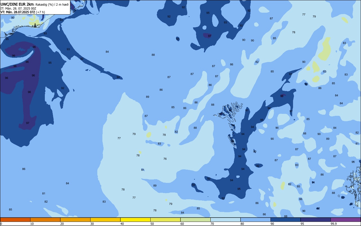Click the 30–40 amber legend segment
Screen dimensions: 361x226
[105, 220]
